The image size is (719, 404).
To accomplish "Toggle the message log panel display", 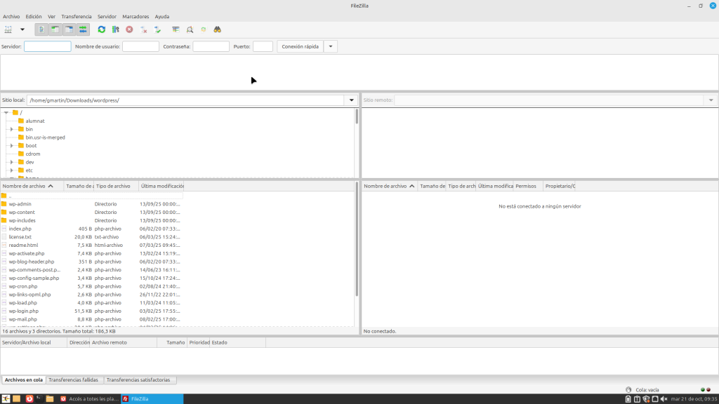I will point(42,29).
